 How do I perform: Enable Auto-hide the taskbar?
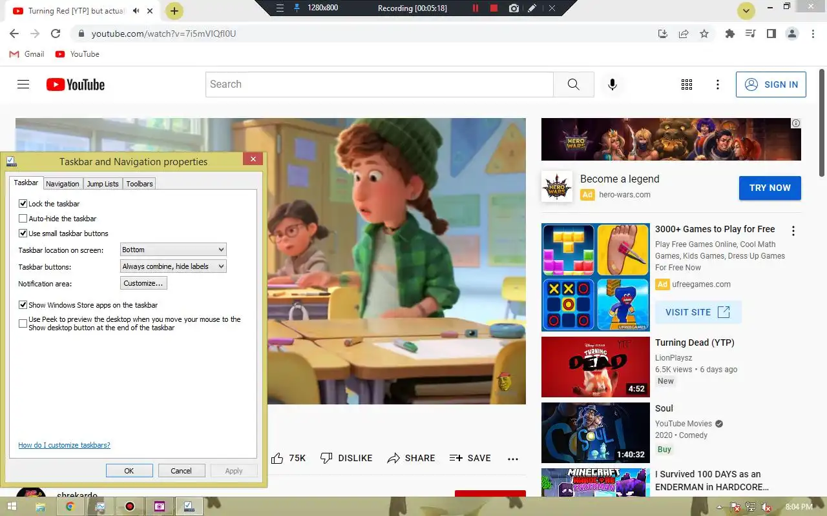point(23,219)
